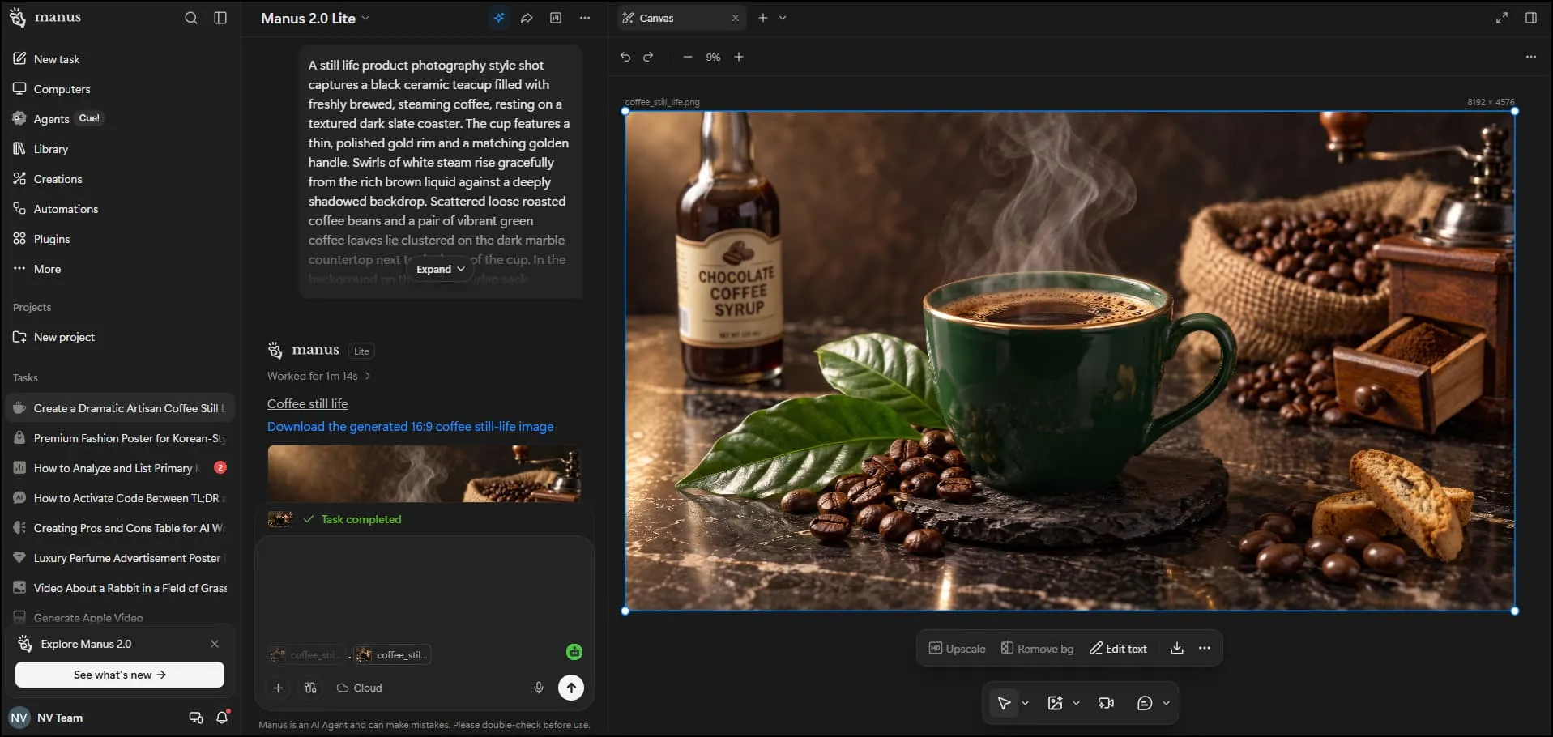Click the search icon in sidebar header
Screen dimensions: 1553x737
click(190, 18)
